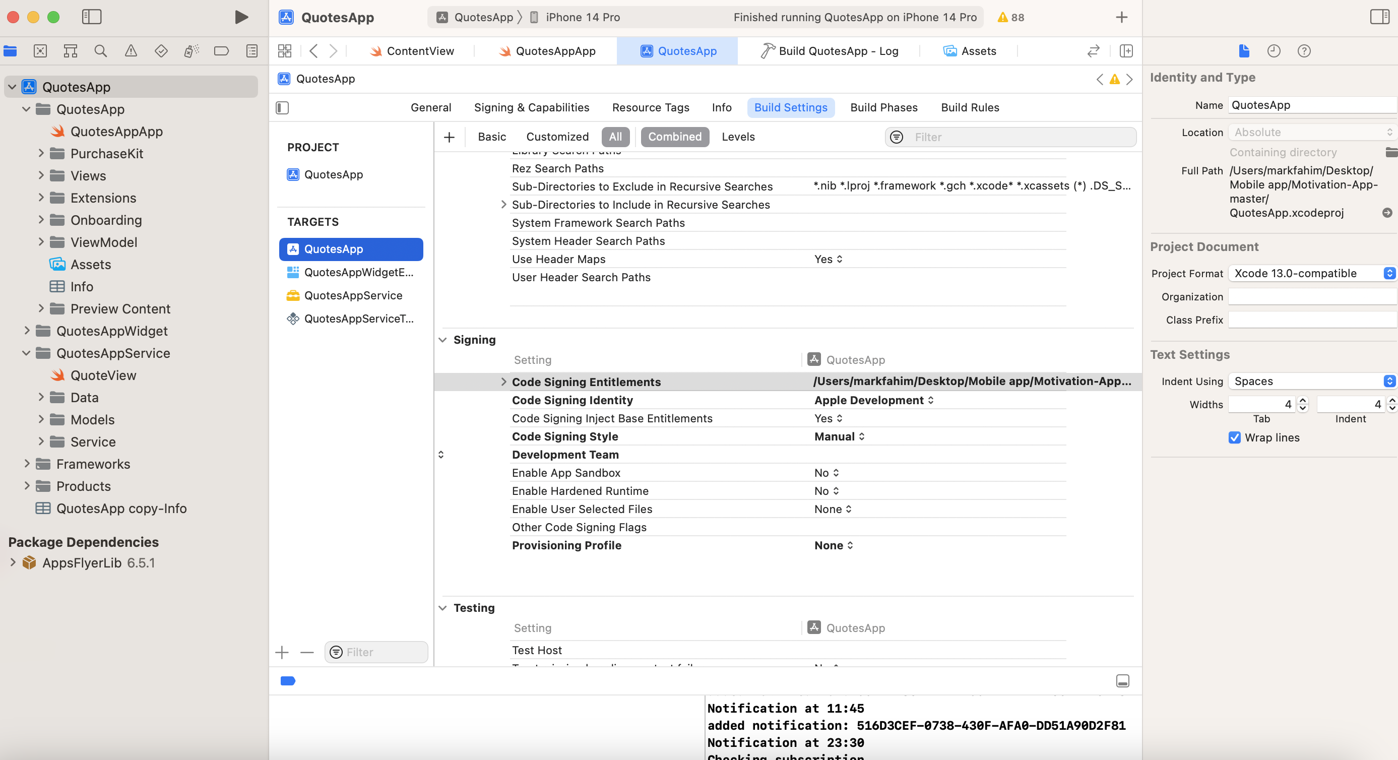The height and width of the screenshot is (760, 1398).
Task: Switch to the ContentView tab
Action: [412, 51]
